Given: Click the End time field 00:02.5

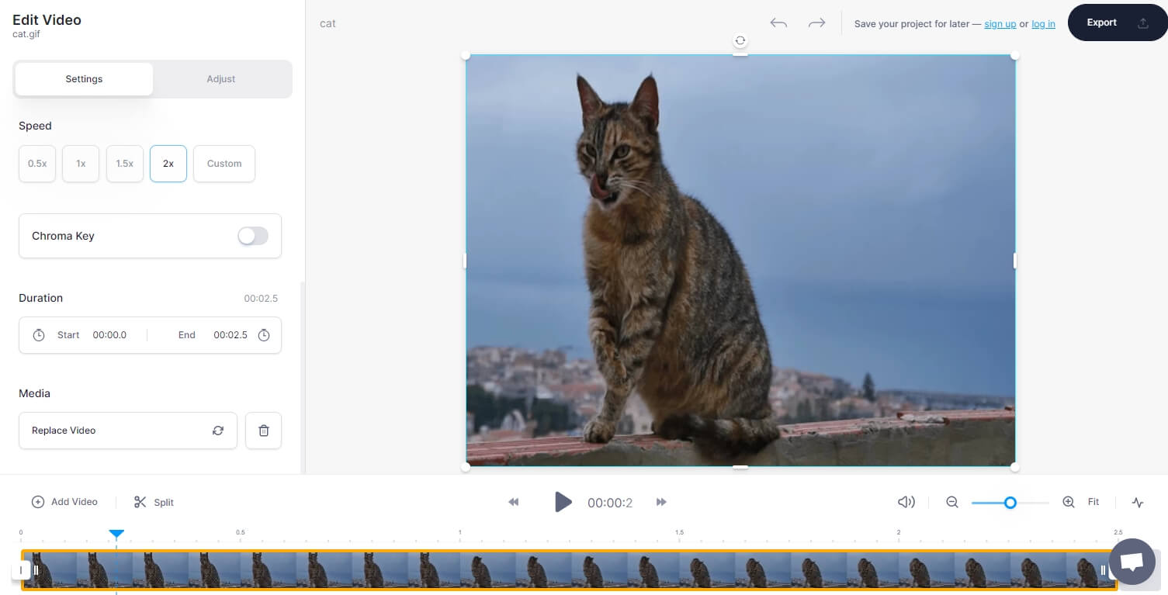Looking at the screenshot, I should click(230, 335).
